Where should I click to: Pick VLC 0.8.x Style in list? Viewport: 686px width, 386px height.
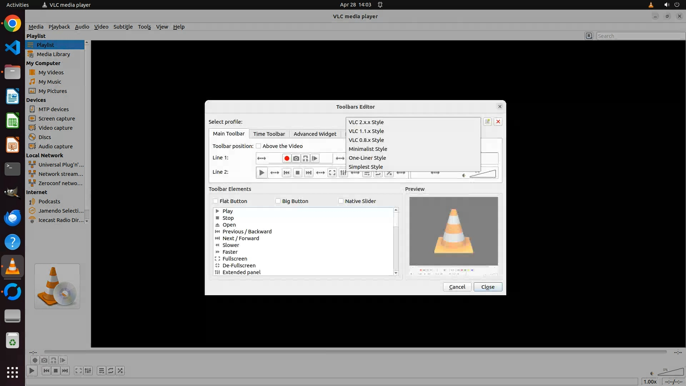click(x=366, y=140)
